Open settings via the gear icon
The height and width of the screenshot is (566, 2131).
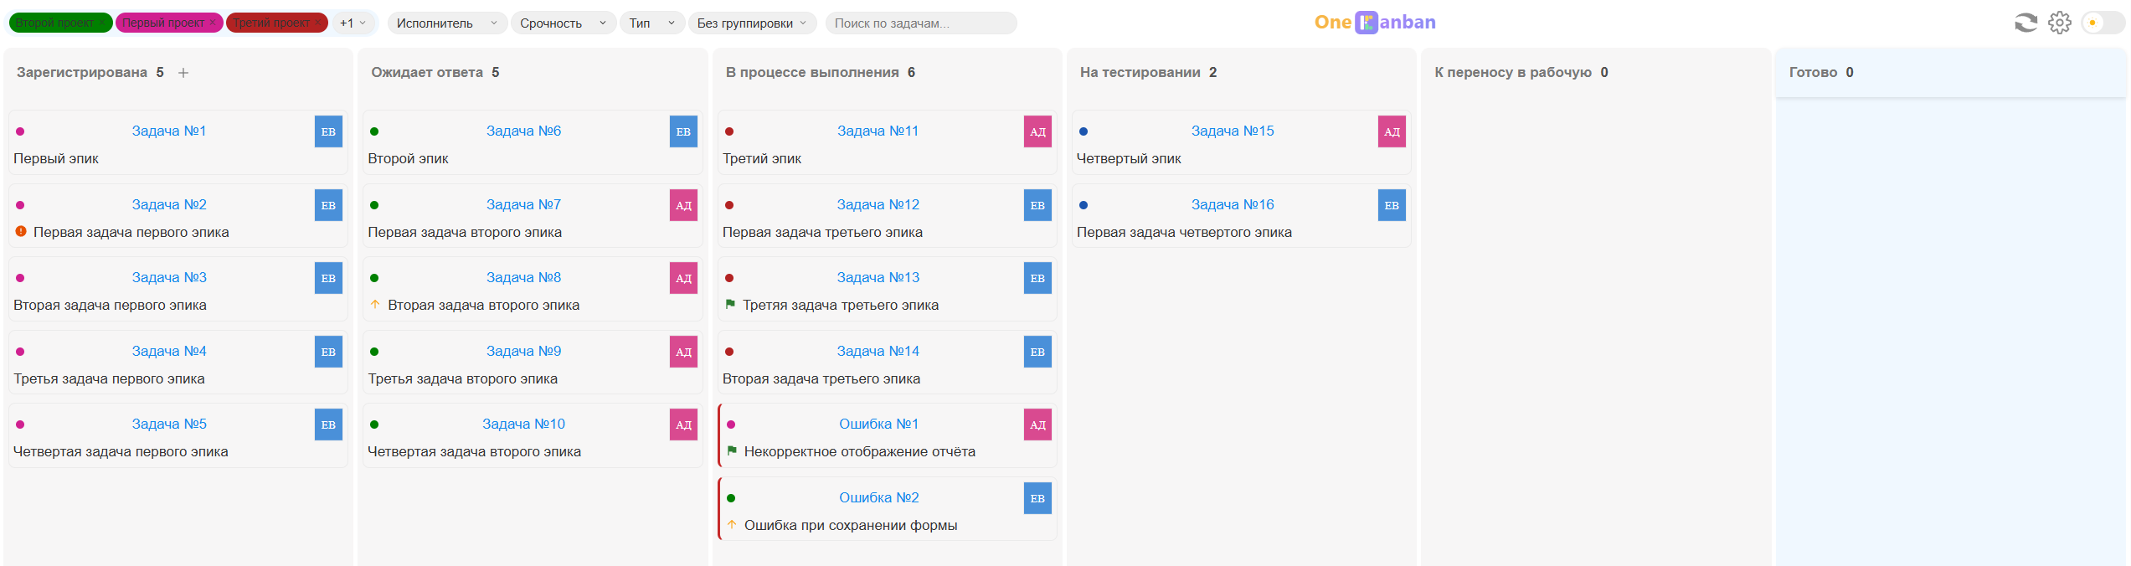tap(2060, 23)
